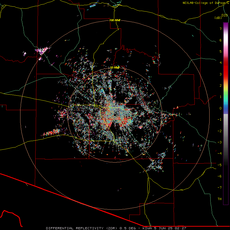This screenshot has height=230, width=230.
Task: Click the positive 5 color scale value
Action: [221, 51]
